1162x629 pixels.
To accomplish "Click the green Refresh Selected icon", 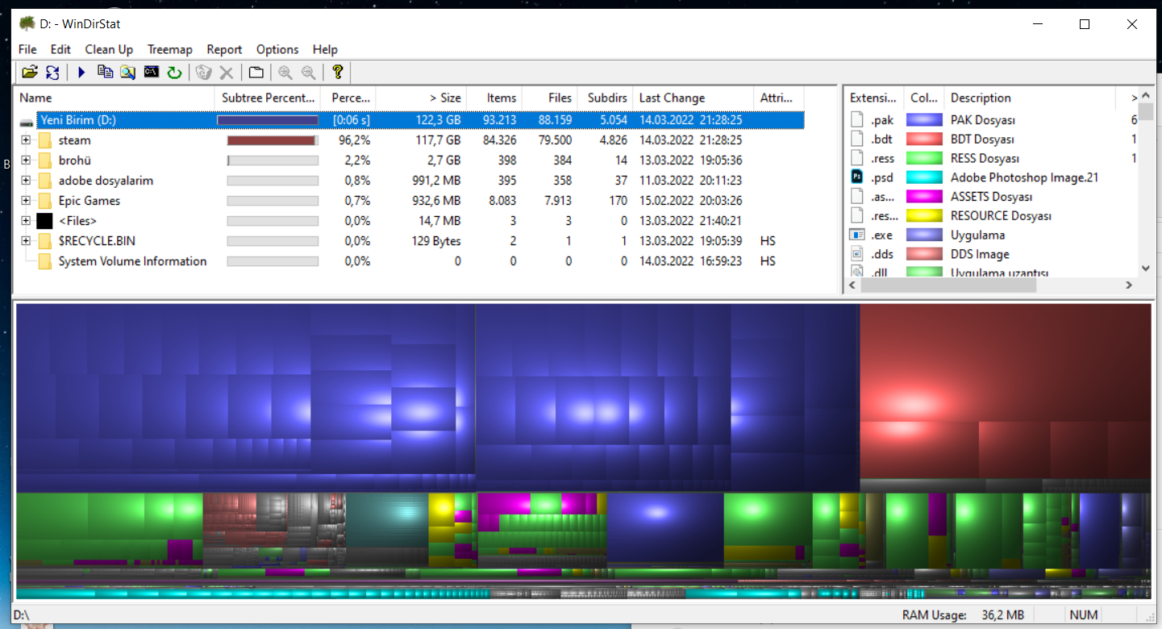I will [174, 73].
